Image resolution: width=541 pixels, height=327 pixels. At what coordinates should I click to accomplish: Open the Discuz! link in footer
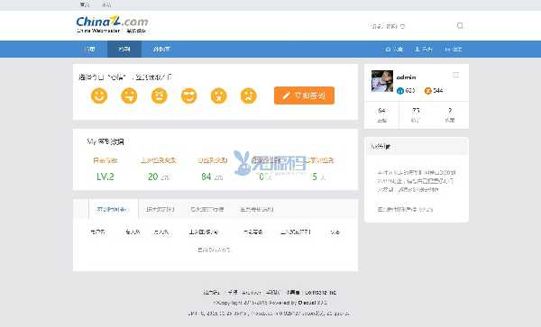(307, 303)
